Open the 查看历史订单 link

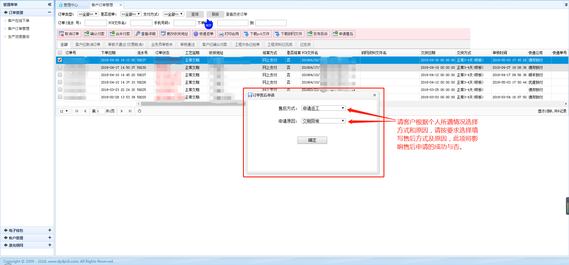pos(236,14)
